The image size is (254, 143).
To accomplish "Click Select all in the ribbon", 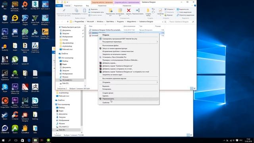I will 183,9.
